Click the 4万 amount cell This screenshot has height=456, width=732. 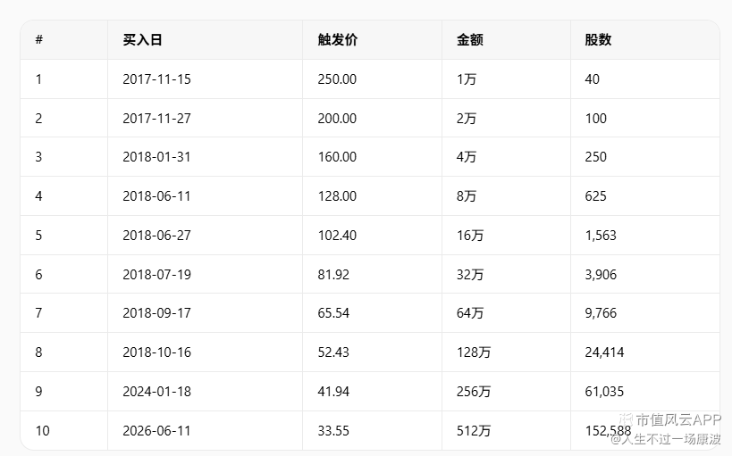pos(467,157)
